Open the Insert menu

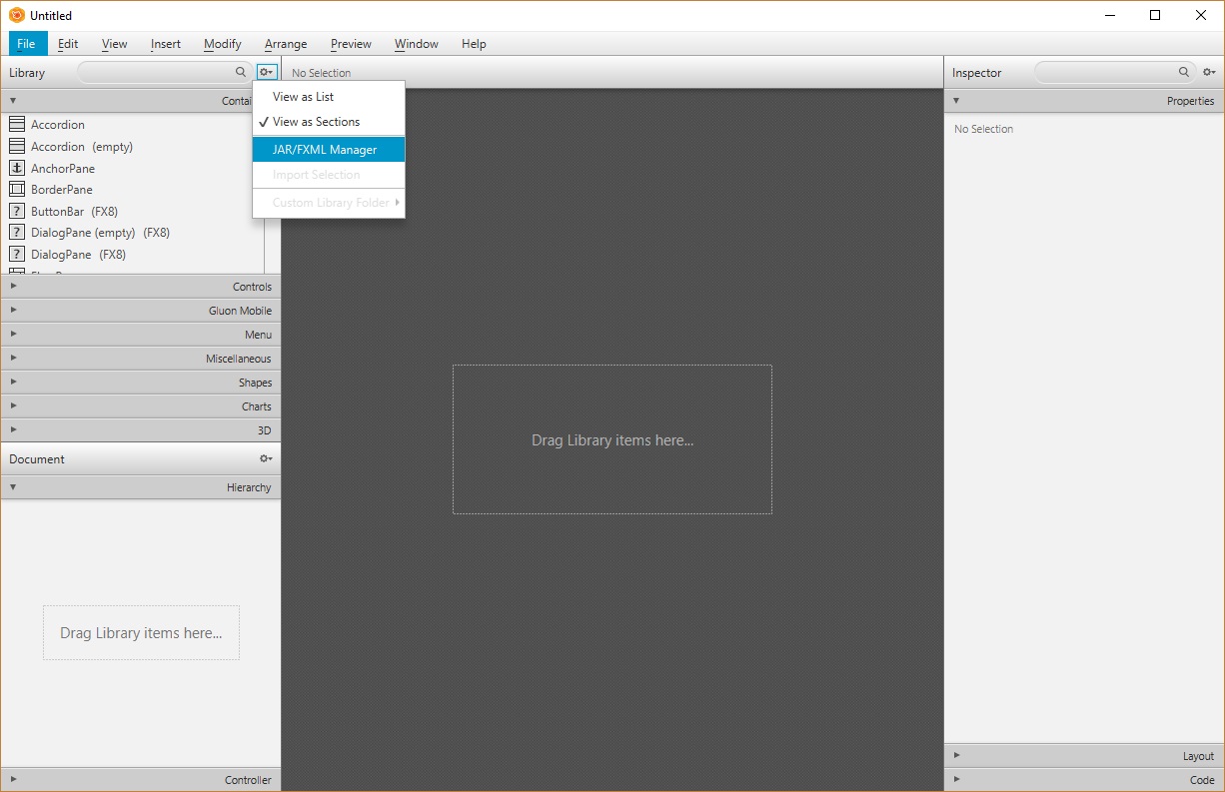pos(166,44)
